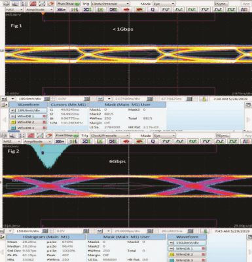Click the last pulse measurement icon in top toolbar
This screenshot has height=262, width=252.
pyautogui.click(x=244, y=10)
